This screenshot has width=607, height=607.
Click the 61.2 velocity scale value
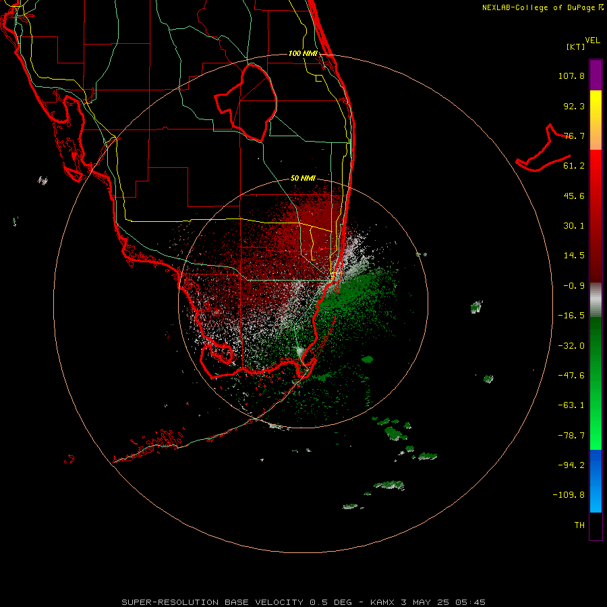574,166
